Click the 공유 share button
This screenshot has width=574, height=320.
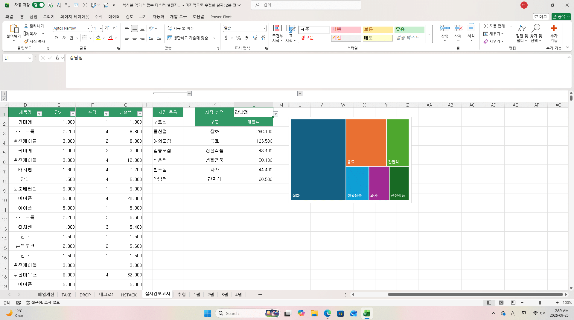561,17
